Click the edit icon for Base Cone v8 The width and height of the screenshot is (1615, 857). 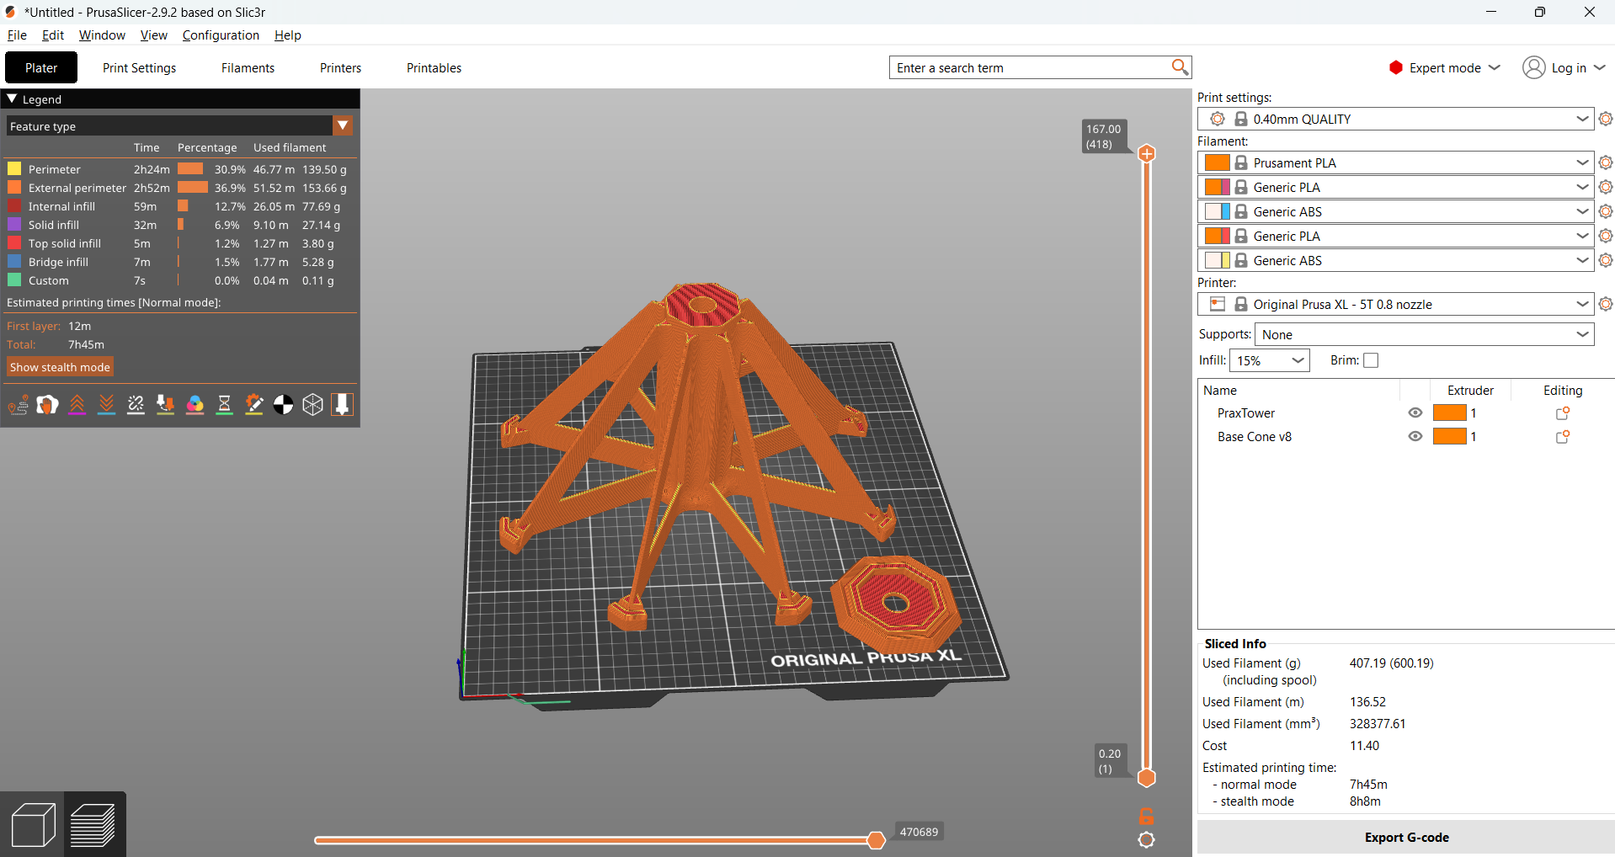coord(1563,437)
